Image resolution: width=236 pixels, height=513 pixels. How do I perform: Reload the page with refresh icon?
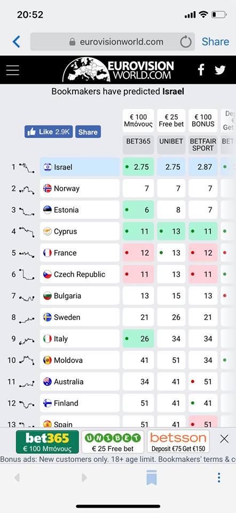point(186,42)
